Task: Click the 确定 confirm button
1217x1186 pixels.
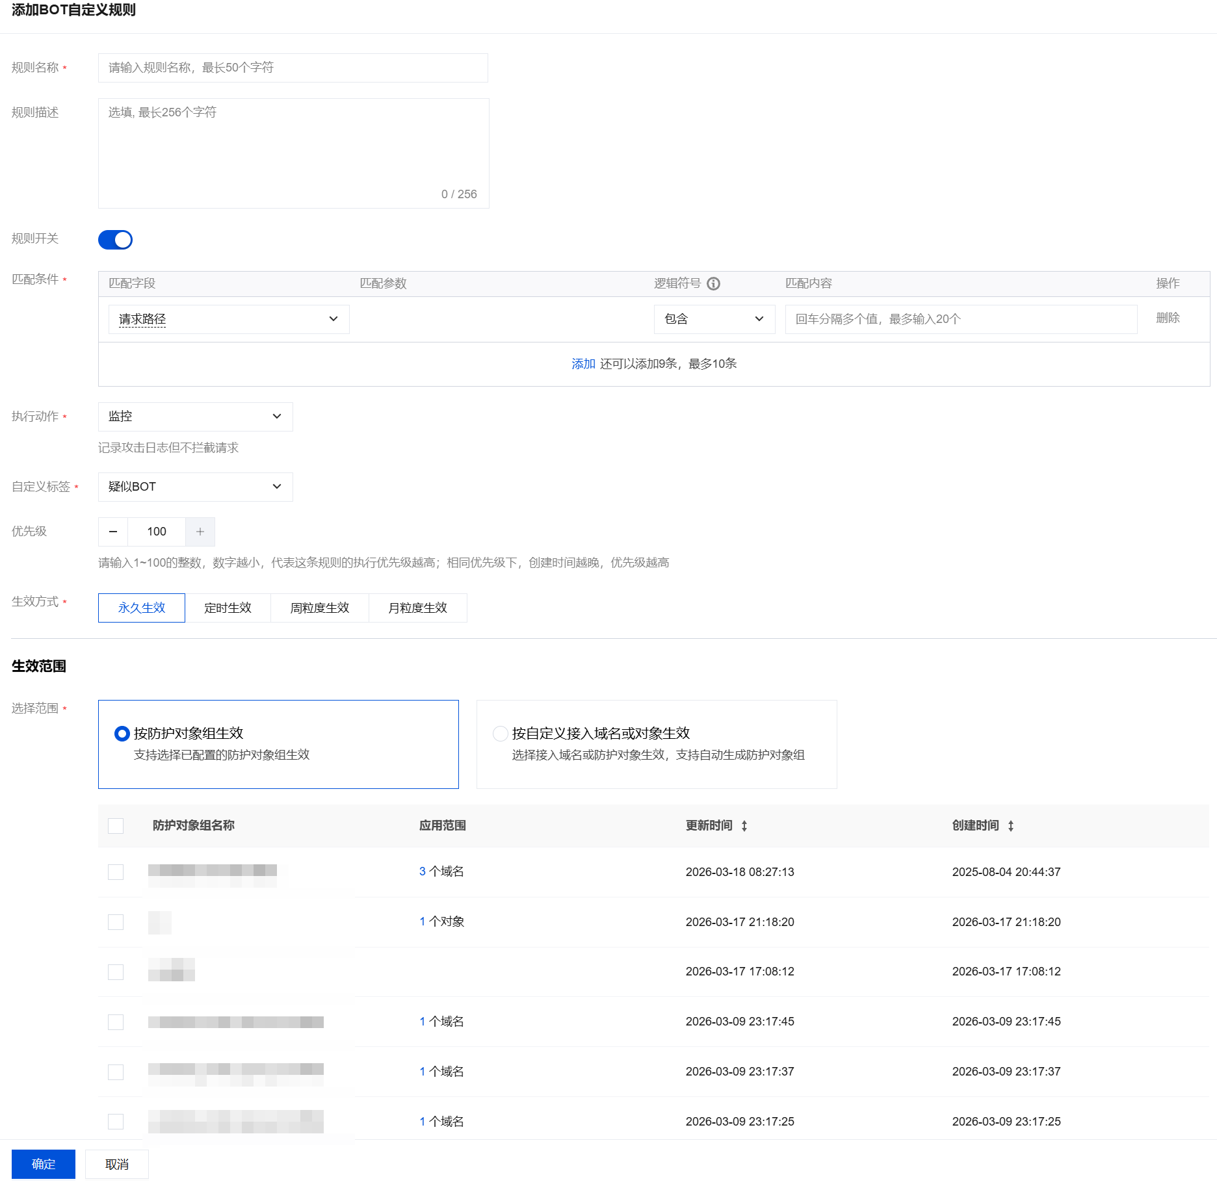Action: click(x=44, y=1164)
